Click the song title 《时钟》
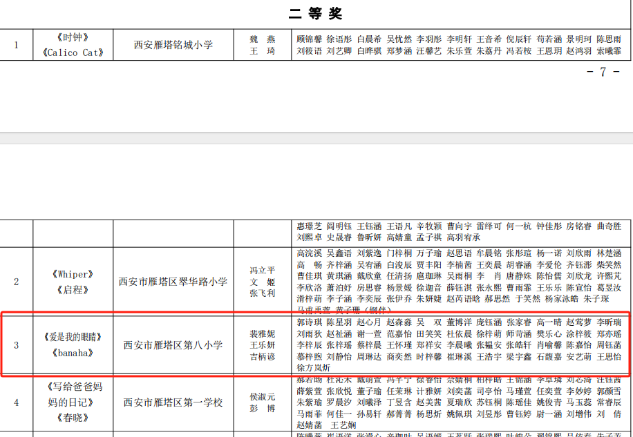This screenshot has width=633, height=437. 73,37
